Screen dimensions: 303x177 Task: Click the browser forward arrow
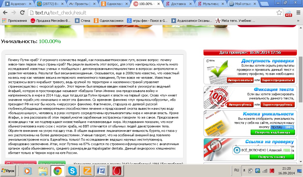click(14, 13)
